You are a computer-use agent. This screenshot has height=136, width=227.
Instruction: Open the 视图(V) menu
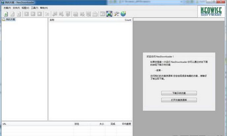click(25, 8)
